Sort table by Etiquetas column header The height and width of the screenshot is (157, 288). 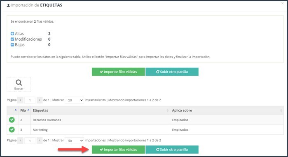100,111
